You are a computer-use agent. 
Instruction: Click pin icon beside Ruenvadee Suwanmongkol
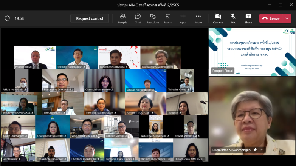pos(255,150)
